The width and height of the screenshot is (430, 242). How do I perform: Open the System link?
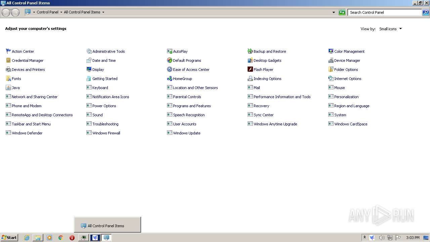tap(340, 115)
